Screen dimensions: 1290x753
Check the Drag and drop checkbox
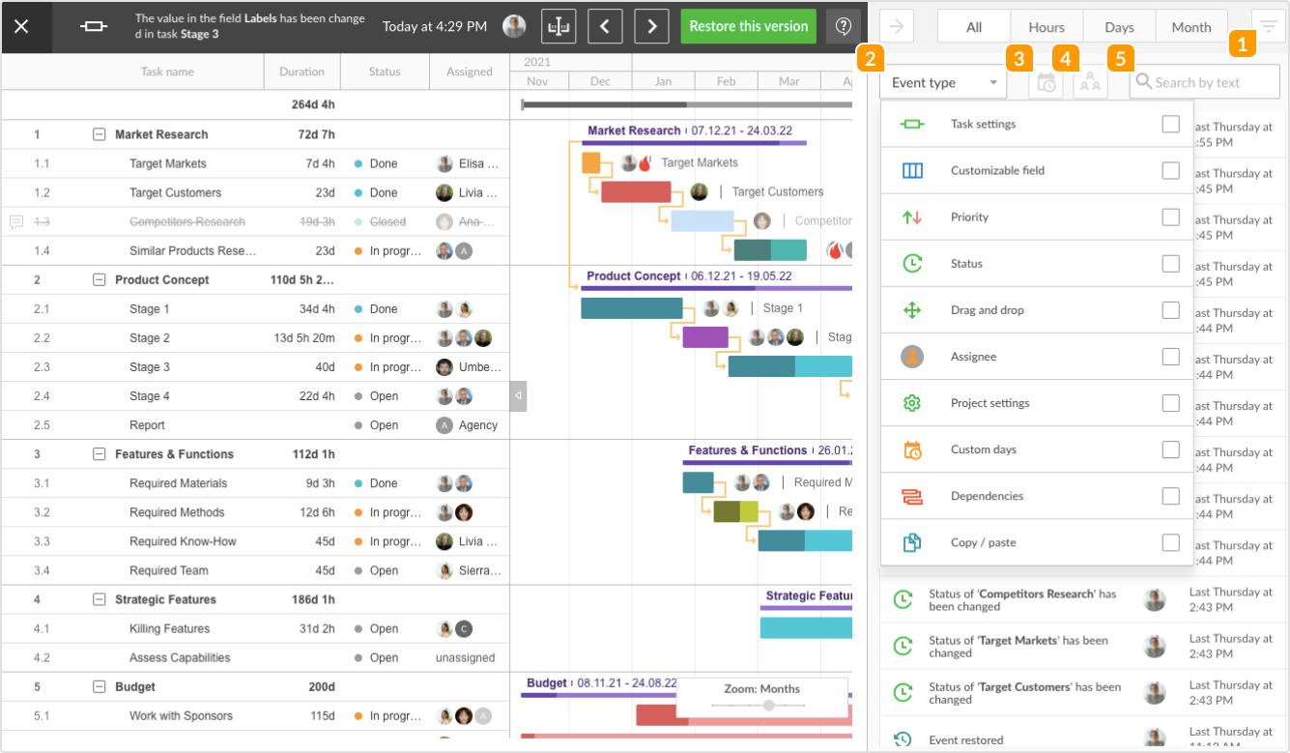coord(1170,309)
